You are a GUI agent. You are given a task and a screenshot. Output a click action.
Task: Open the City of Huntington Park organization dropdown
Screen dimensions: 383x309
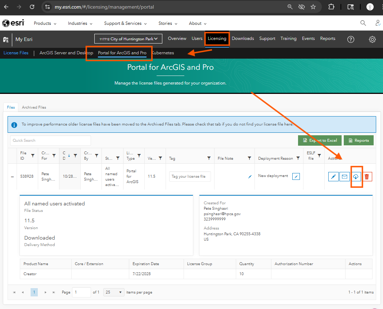click(x=129, y=39)
